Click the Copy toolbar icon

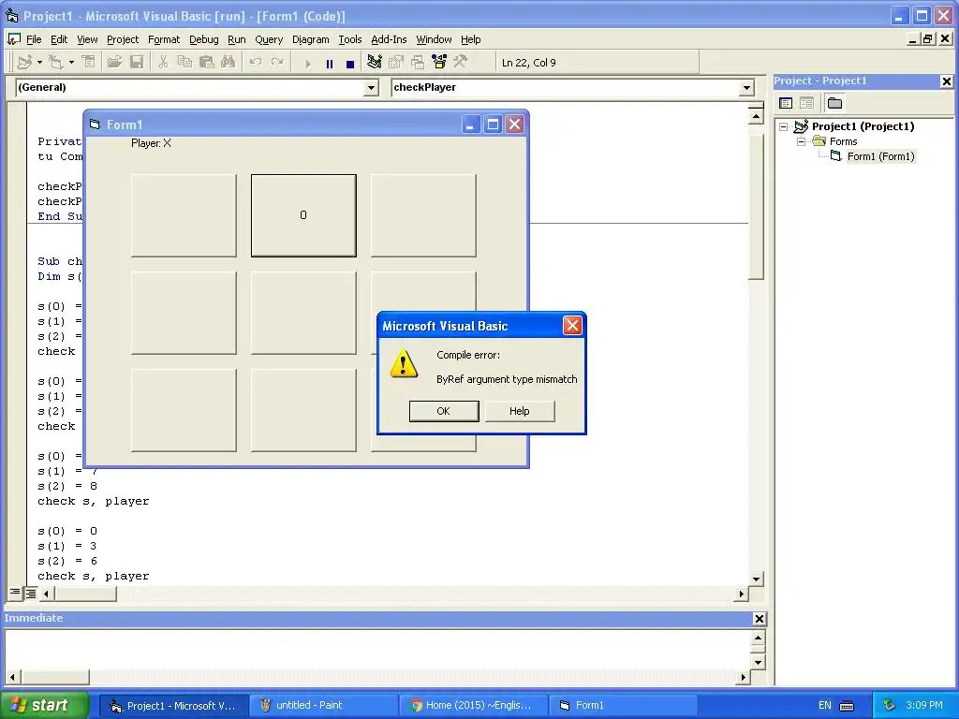pos(184,62)
